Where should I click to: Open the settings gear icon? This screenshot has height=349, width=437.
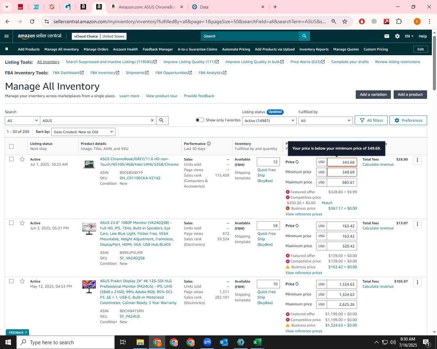point(397,36)
